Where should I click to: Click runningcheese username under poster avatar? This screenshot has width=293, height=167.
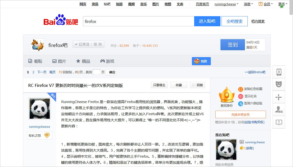39,127
